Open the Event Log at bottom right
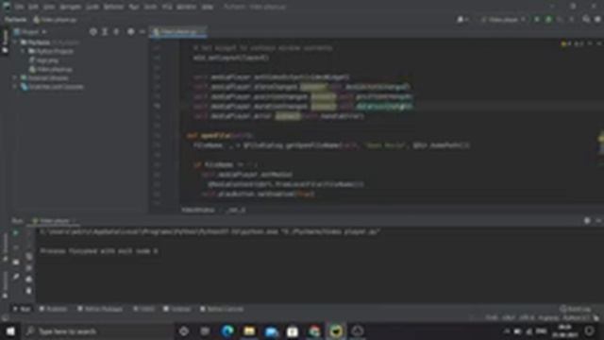This screenshot has height=340, width=604. [x=575, y=309]
